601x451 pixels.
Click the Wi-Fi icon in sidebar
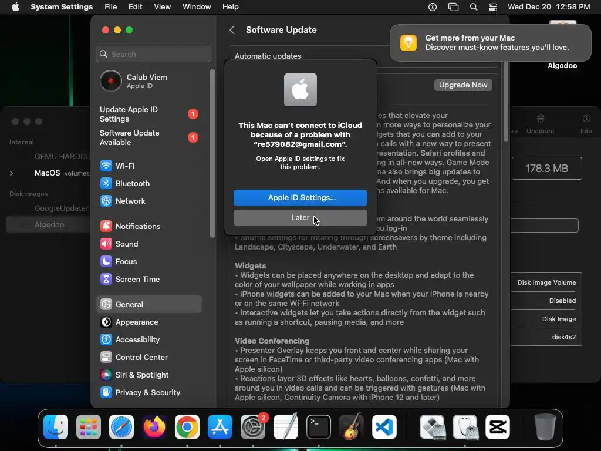(106, 166)
